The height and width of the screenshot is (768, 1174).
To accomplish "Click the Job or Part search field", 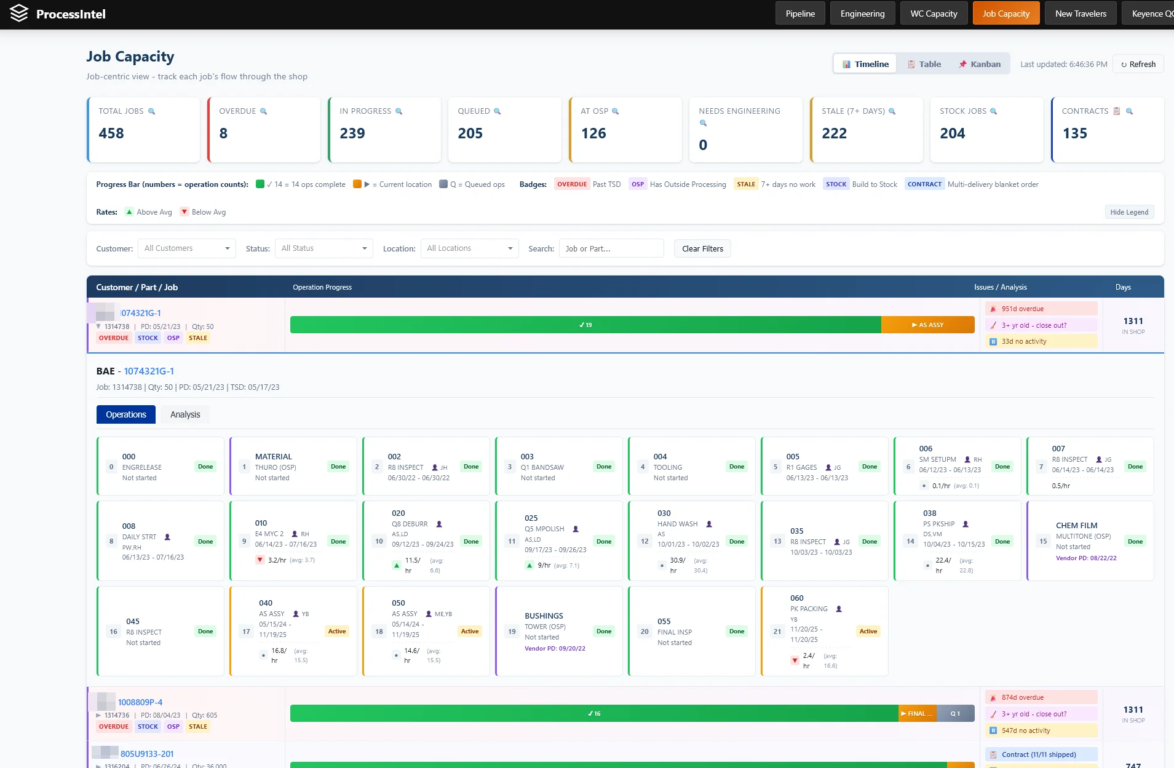I will [611, 248].
